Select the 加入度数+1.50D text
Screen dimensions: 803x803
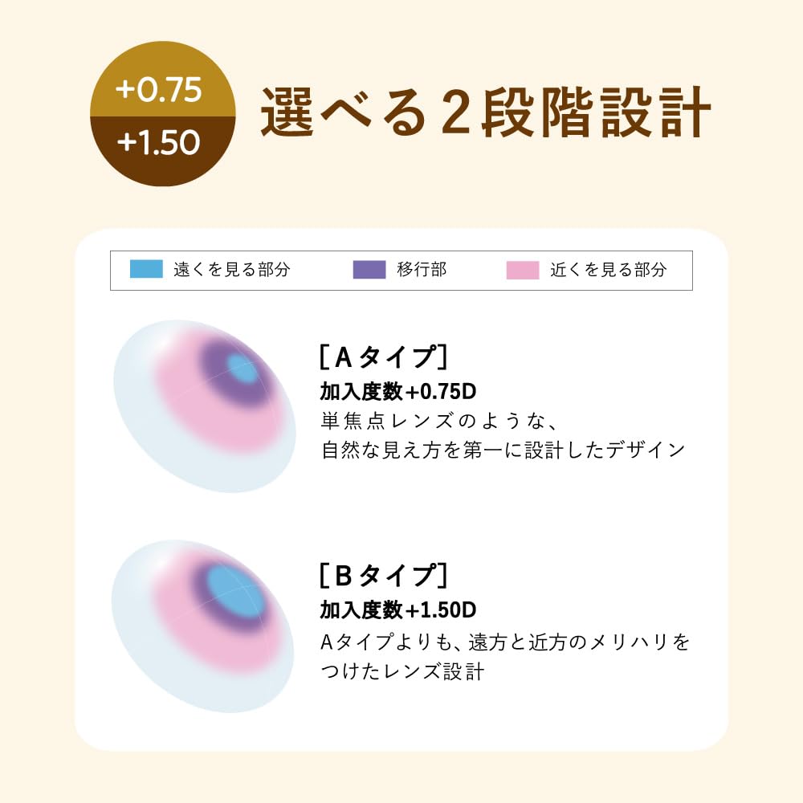pos(398,610)
